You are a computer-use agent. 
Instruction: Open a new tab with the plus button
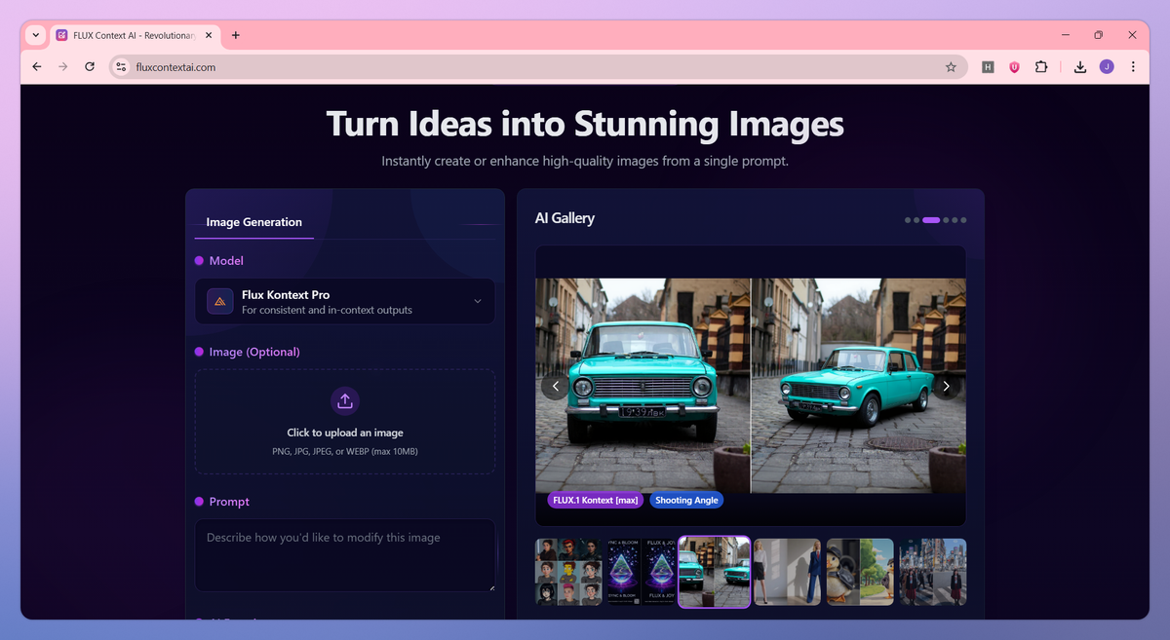[235, 35]
